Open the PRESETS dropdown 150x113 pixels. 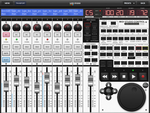[129, 3]
